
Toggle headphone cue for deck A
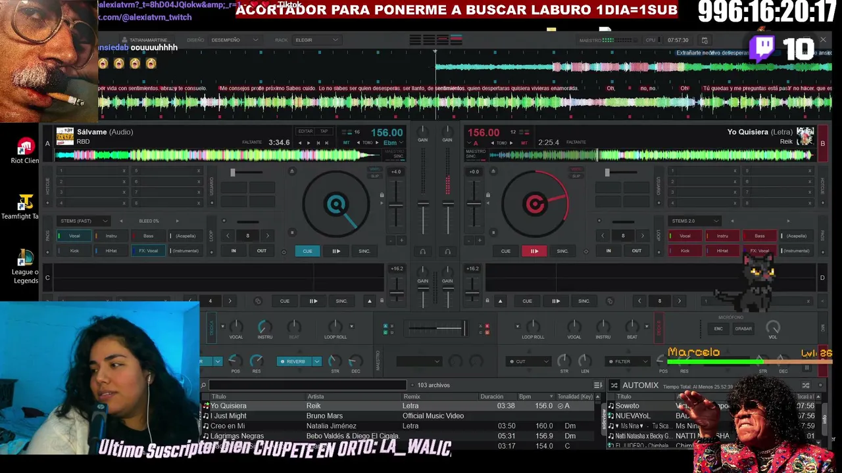(x=423, y=251)
